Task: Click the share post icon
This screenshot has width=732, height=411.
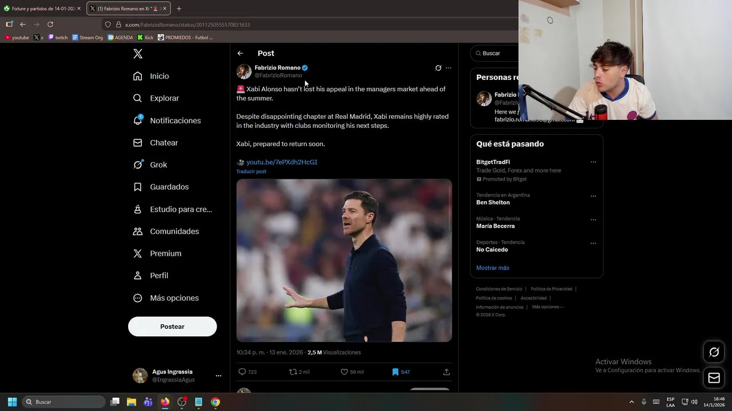Action: [447, 372]
